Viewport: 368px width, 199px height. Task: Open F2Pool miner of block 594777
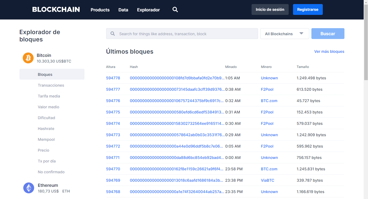(x=267, y=89)
